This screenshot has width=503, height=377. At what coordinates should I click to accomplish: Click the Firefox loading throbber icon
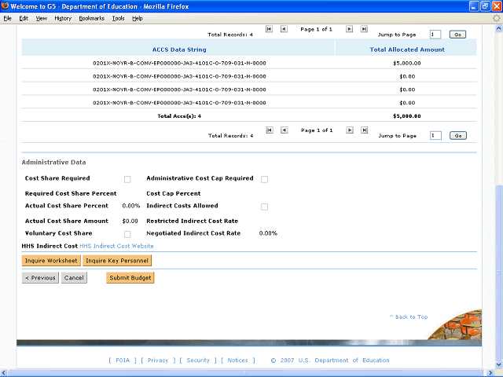tap(496, 18)
